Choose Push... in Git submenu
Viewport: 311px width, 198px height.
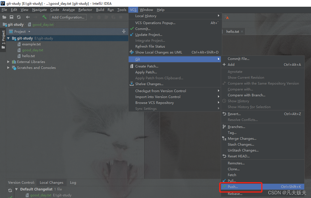(263, 187)
